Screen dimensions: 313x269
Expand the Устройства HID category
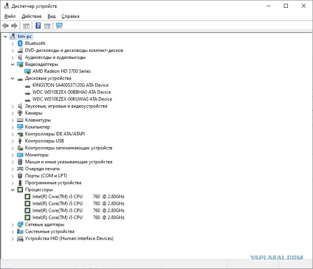click(12, 239)
